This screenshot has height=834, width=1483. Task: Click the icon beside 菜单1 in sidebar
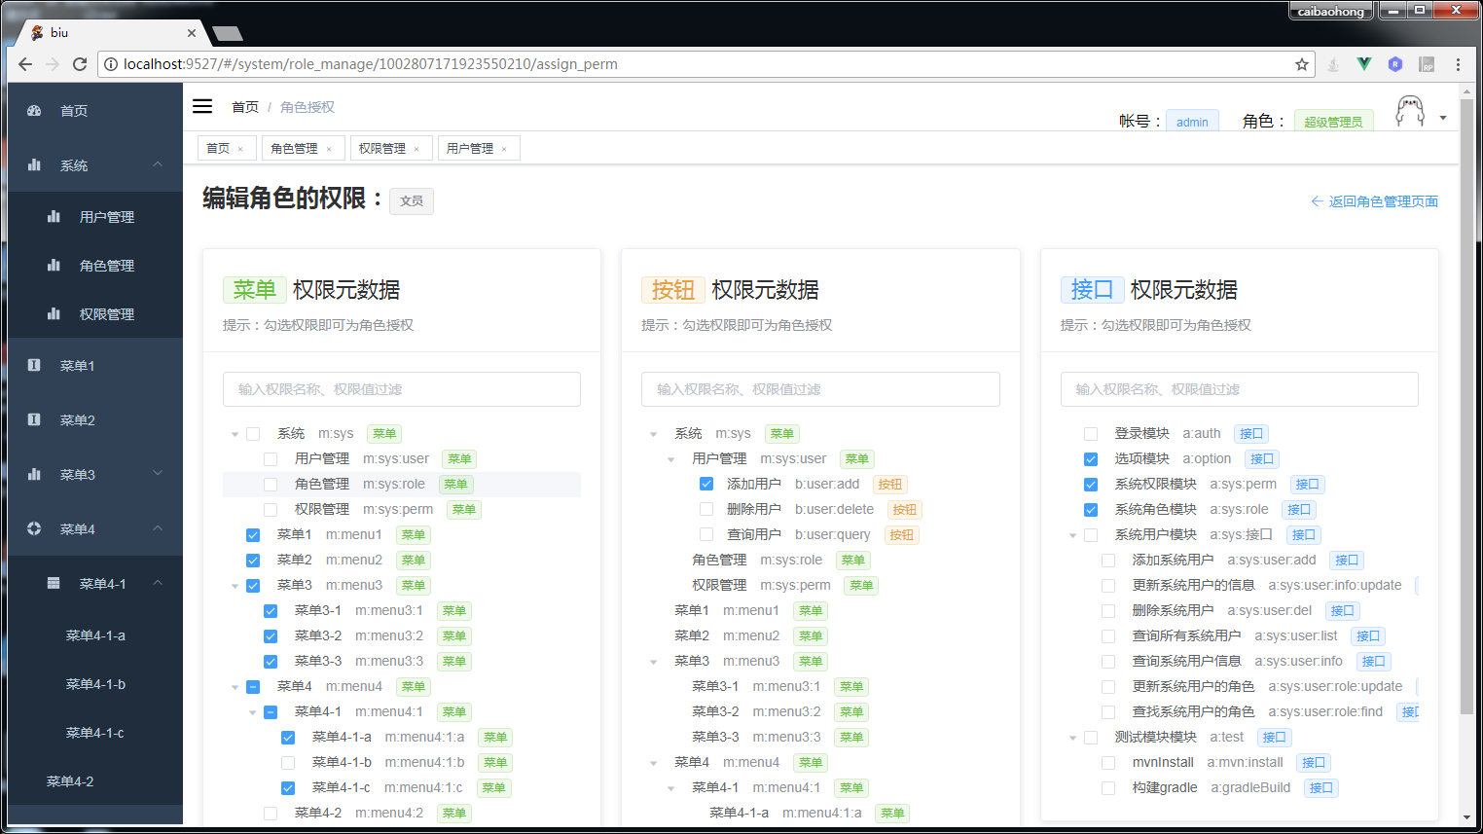(x=34, y=365)
